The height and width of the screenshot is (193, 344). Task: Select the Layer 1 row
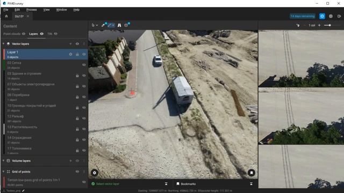45,54
